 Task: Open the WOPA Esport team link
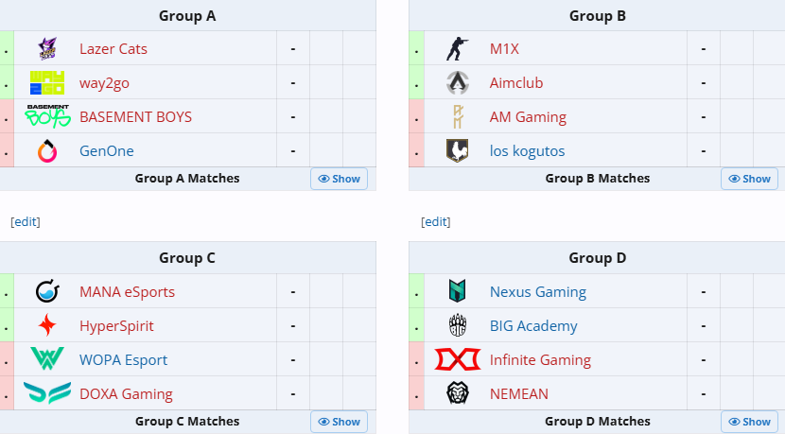pyautogui.click(x=123, y=360)
